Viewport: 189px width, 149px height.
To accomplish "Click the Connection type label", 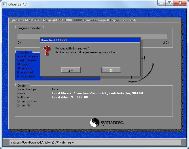I will [x=26, y=89].
